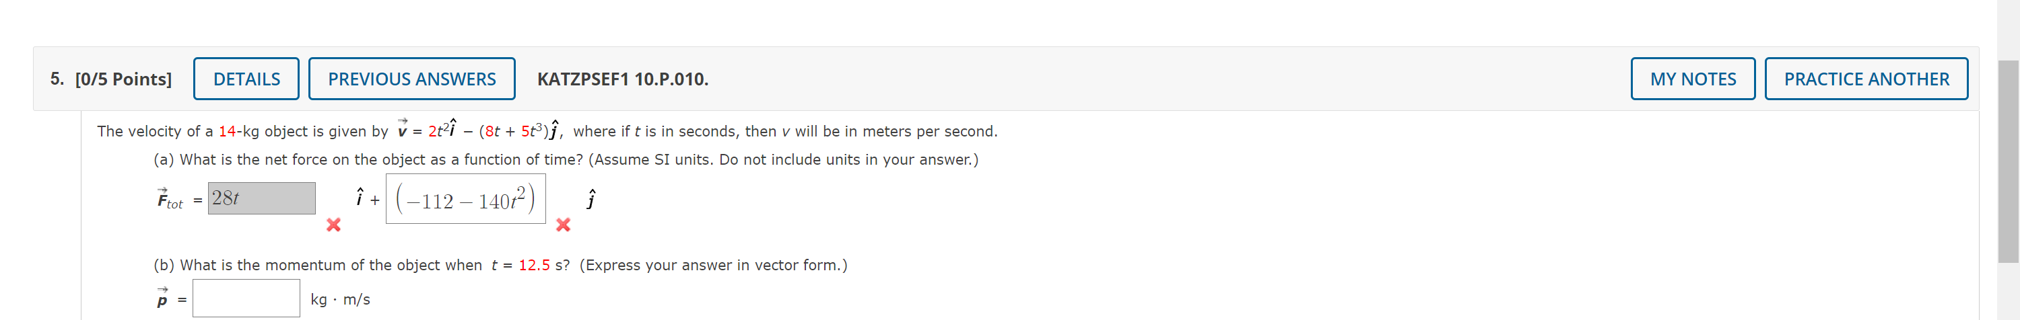Click the j-hat symbol after the second field

[591, 199]
